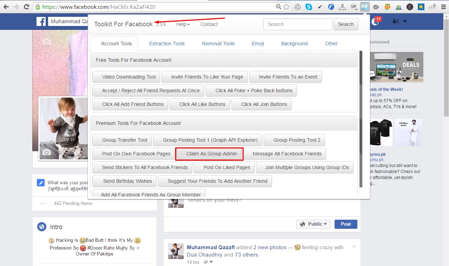Click the toolkit Search button
The height and width of the screenshot is (266, 449).
346,24
